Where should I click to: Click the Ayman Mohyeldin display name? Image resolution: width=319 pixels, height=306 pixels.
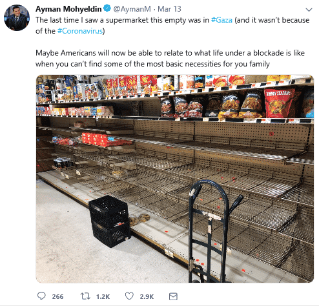tap(68, 9)
